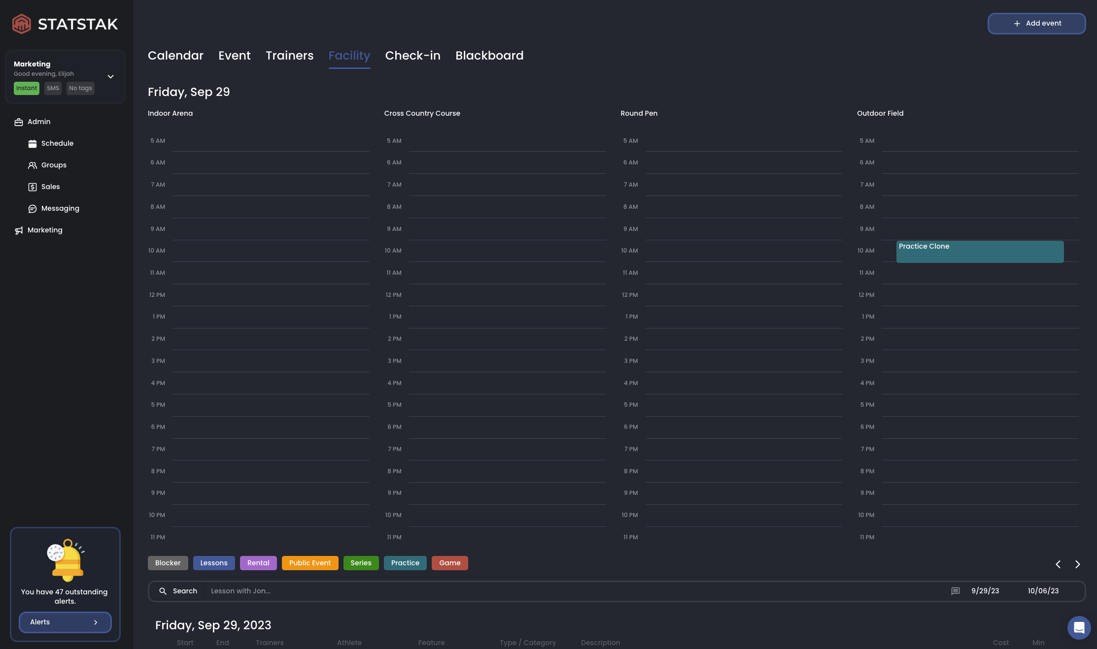
Task: Switch to the Check-in tab
Action: coord(412,56)
